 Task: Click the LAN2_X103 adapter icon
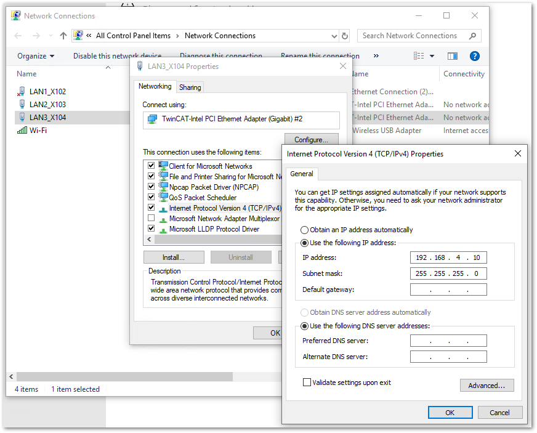point(22,104)
